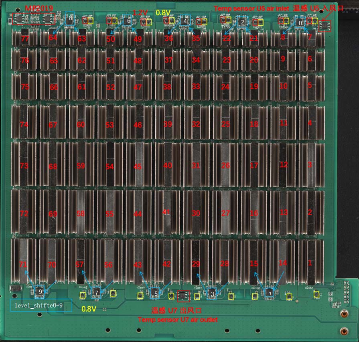Select ASIC chip numbered 1
Image resolution: width=359 pixels, height=342 pixels.
(311, 263)
